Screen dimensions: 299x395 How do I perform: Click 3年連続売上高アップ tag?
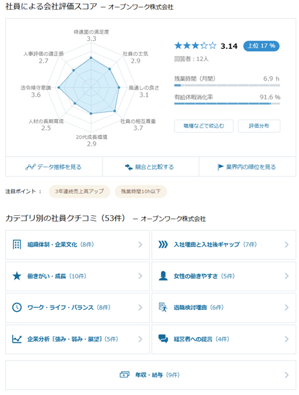tap(79, 191)
